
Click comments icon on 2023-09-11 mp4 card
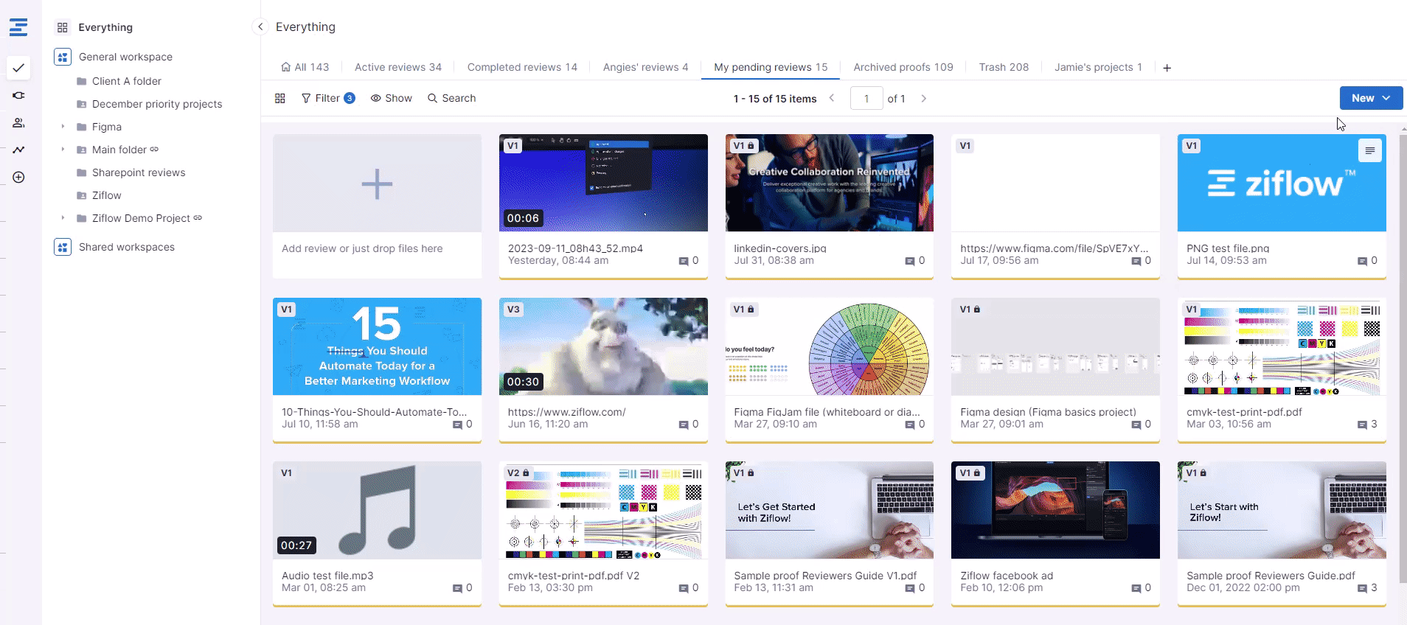[684, 261]
